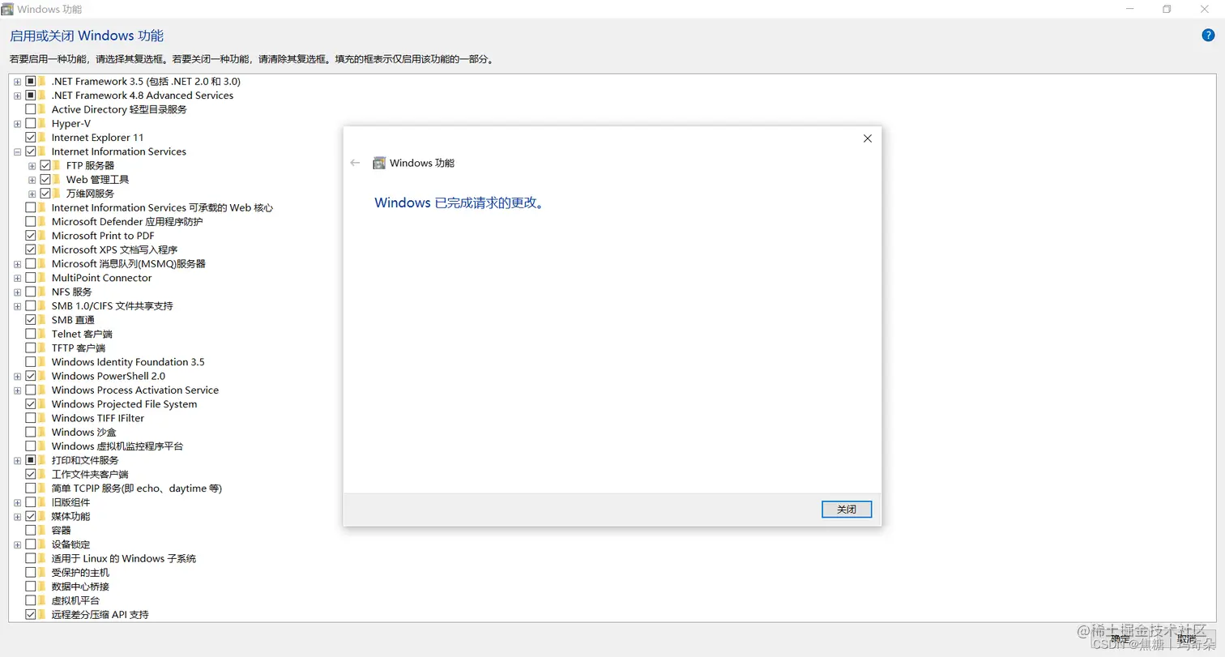
Task: Uncheck the SMB 直通 checkbox
Action: coord(31,320)
